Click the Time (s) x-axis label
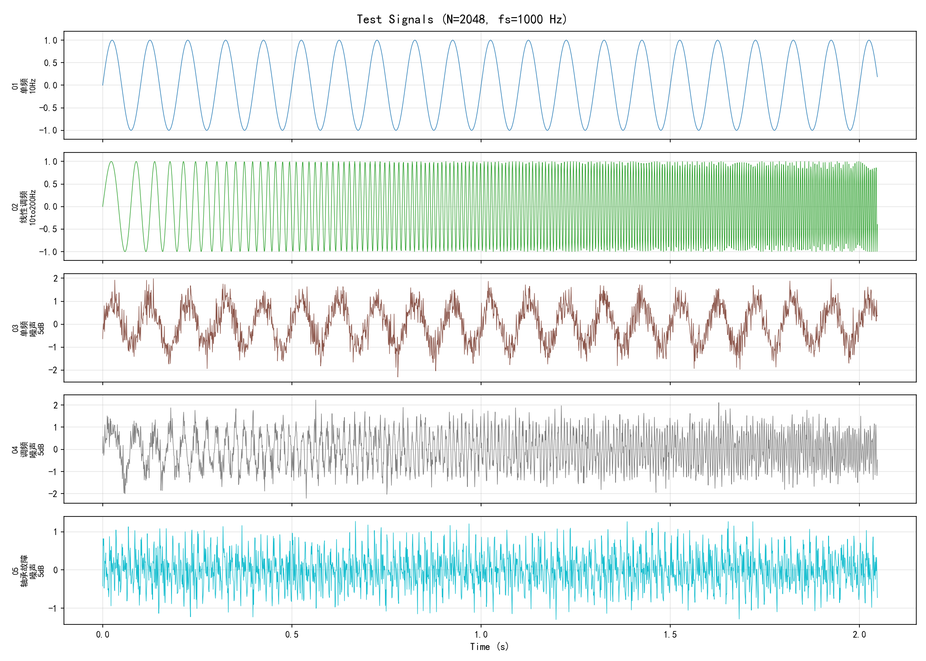Screen dimensions: 926x661 click(489, 646)
